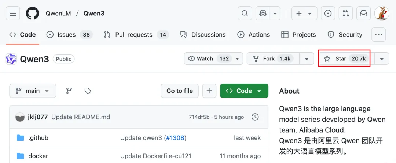Switch to the Pull requests tab
396x163 pixels.
tap(136, 35)
